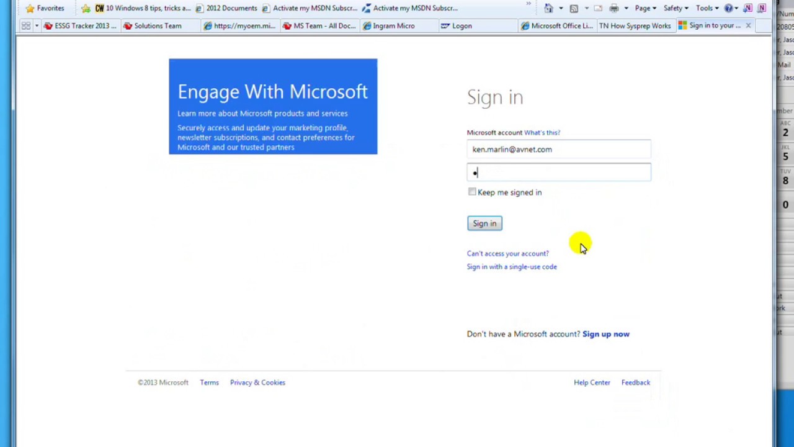Open the Home page icon
This screenshot has width=794, height=447.
pyautogui.click(x=549, y=8)
